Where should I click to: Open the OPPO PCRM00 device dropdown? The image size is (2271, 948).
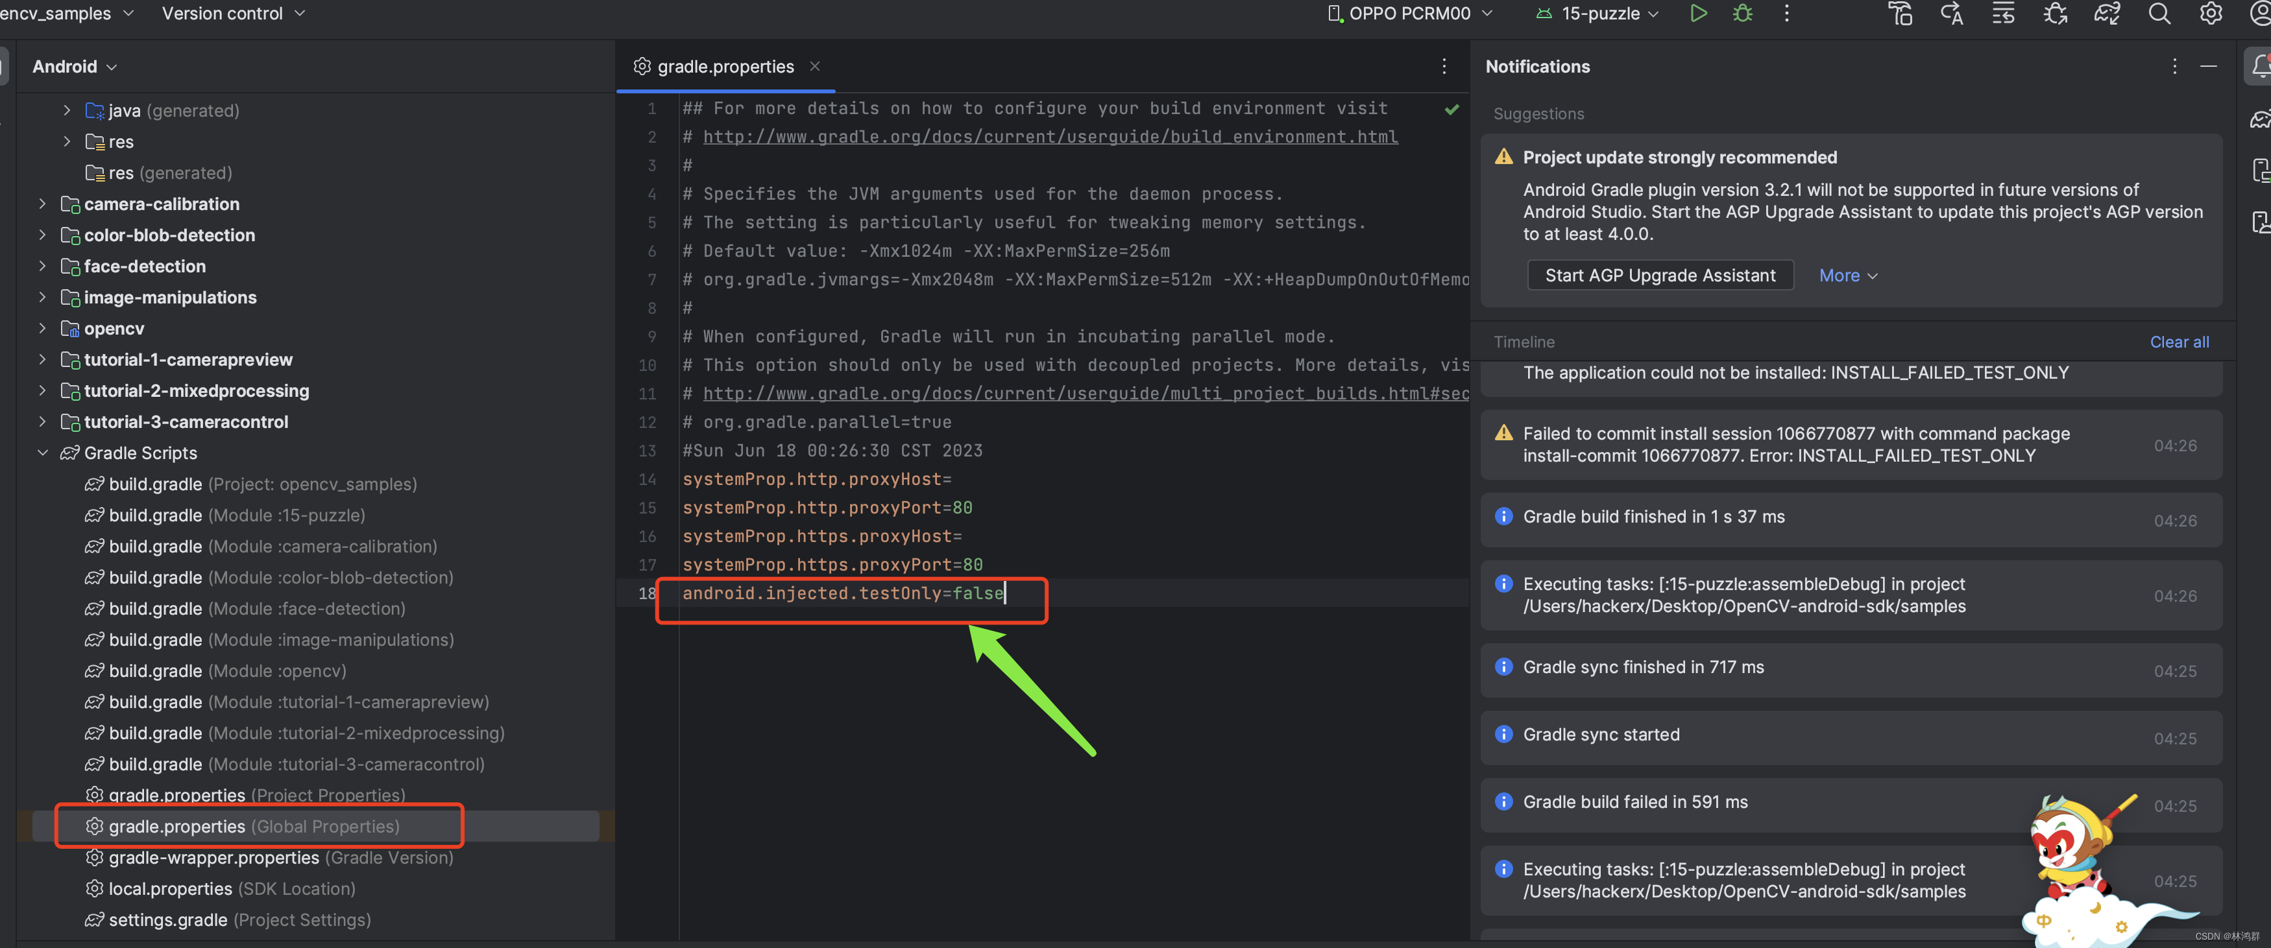[x=1410, y=13]
